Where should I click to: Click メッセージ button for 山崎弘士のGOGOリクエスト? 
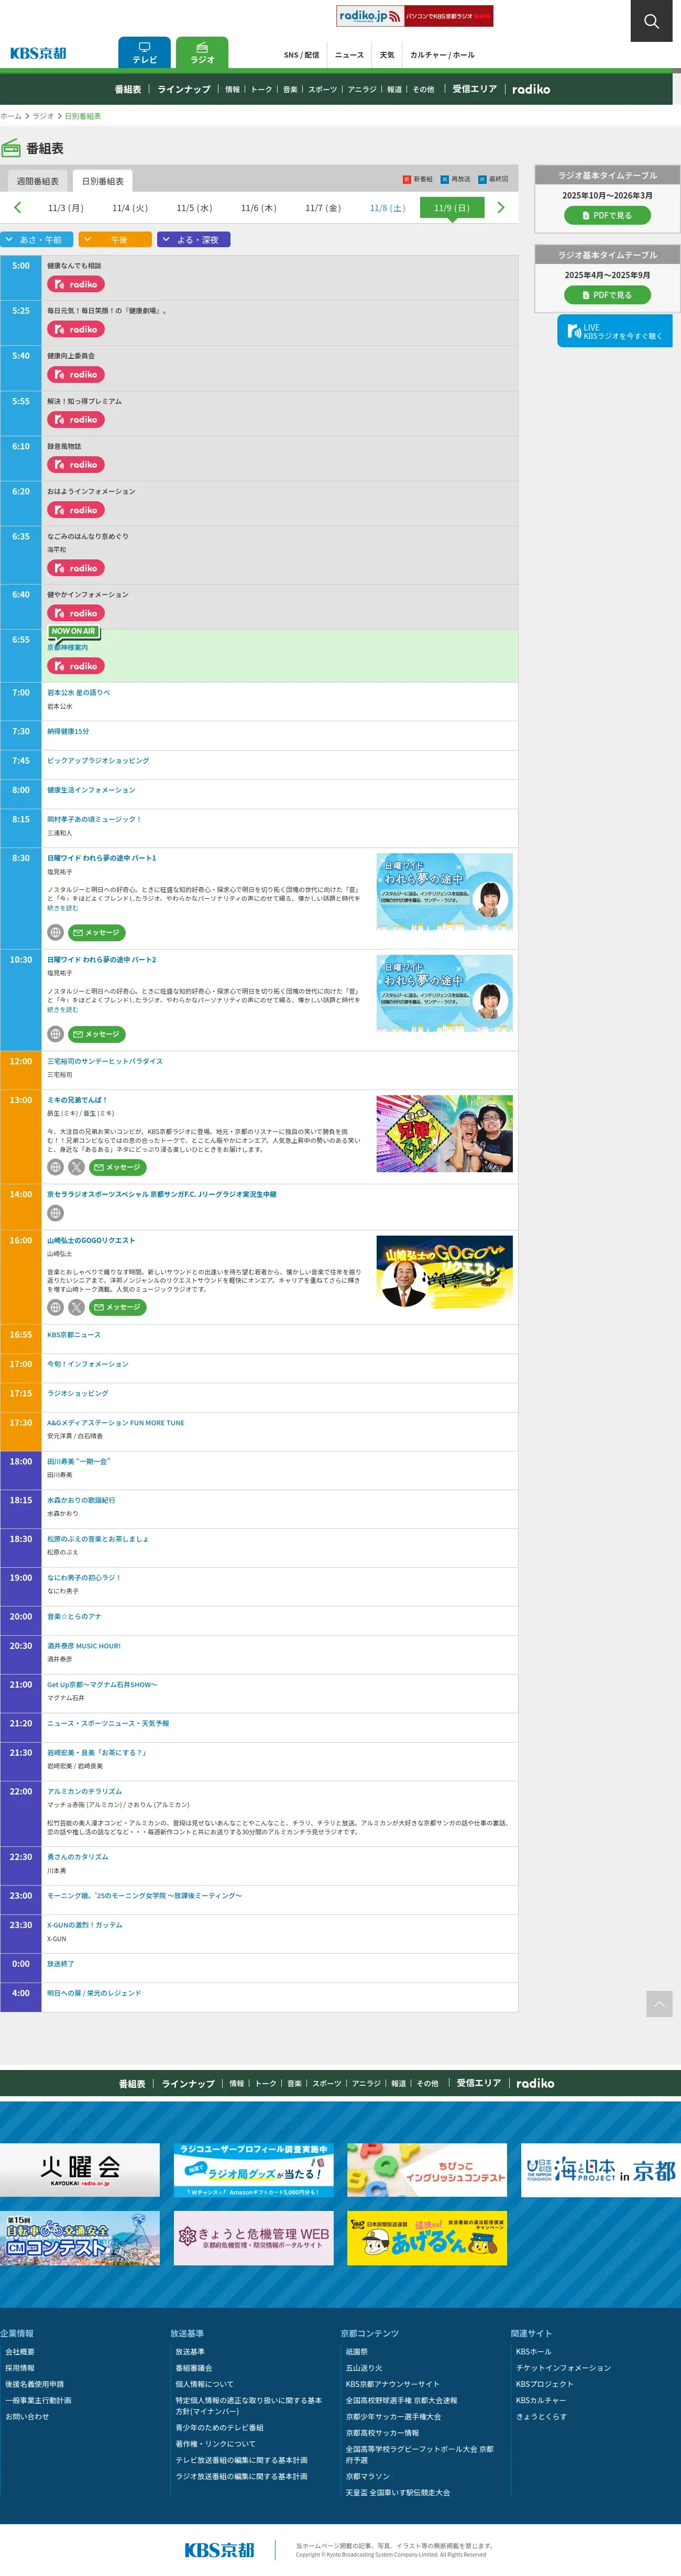(x=118, y=1307)
